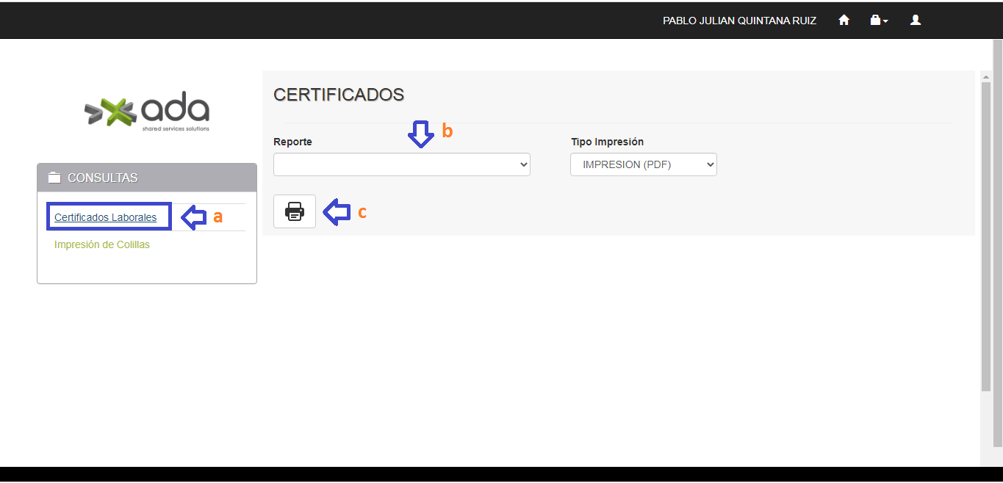Click the scrollbar up arrow

[986, 76]
